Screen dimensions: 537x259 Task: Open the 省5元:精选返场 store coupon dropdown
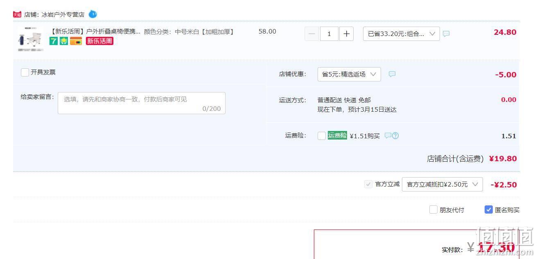pos(349,74)
